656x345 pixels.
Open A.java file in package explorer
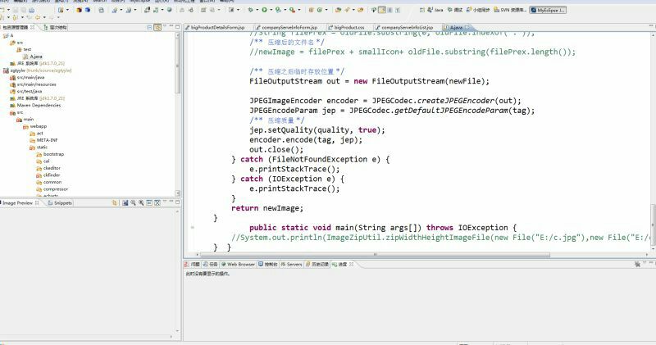pos(36,56)
